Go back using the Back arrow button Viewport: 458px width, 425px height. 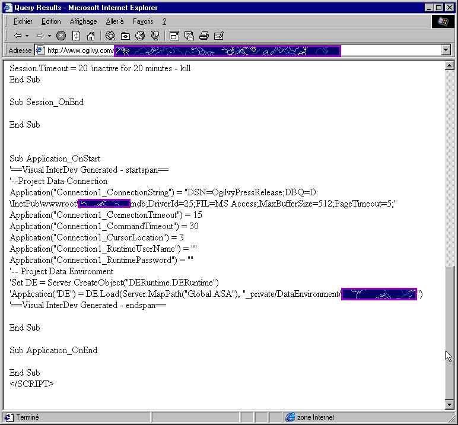[x=18, y=36]
